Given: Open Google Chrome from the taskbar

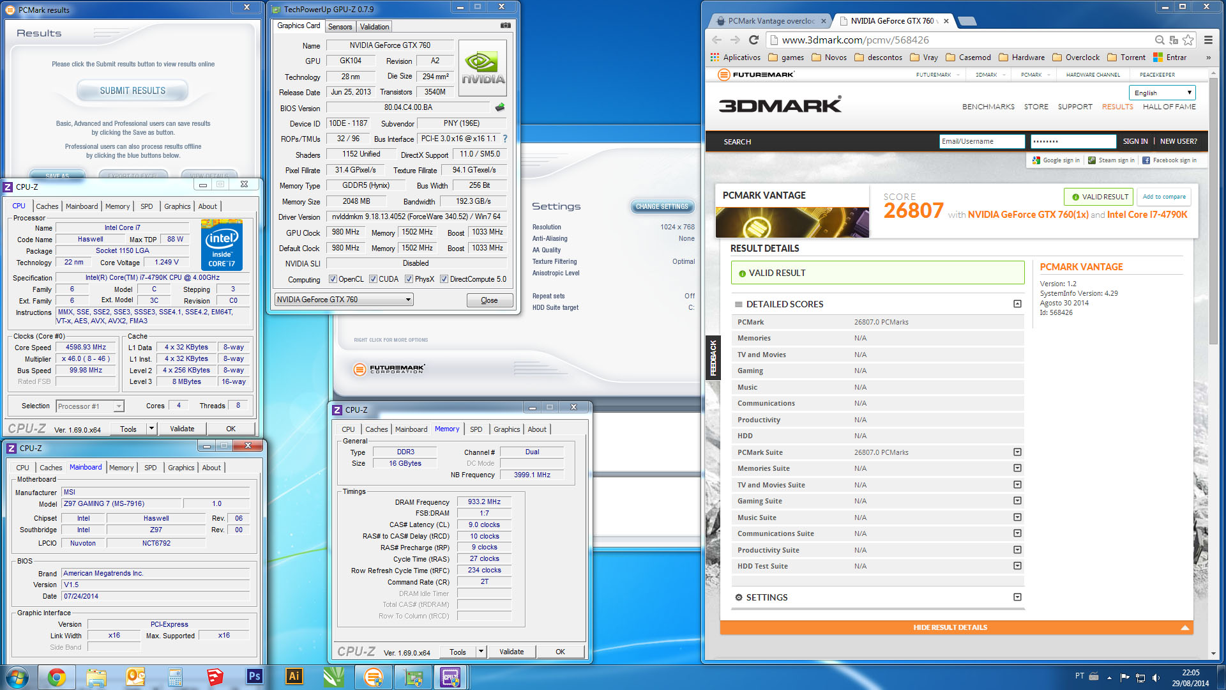Looking at the screenshot, I should pyautogui.click(x=57, y=677).
